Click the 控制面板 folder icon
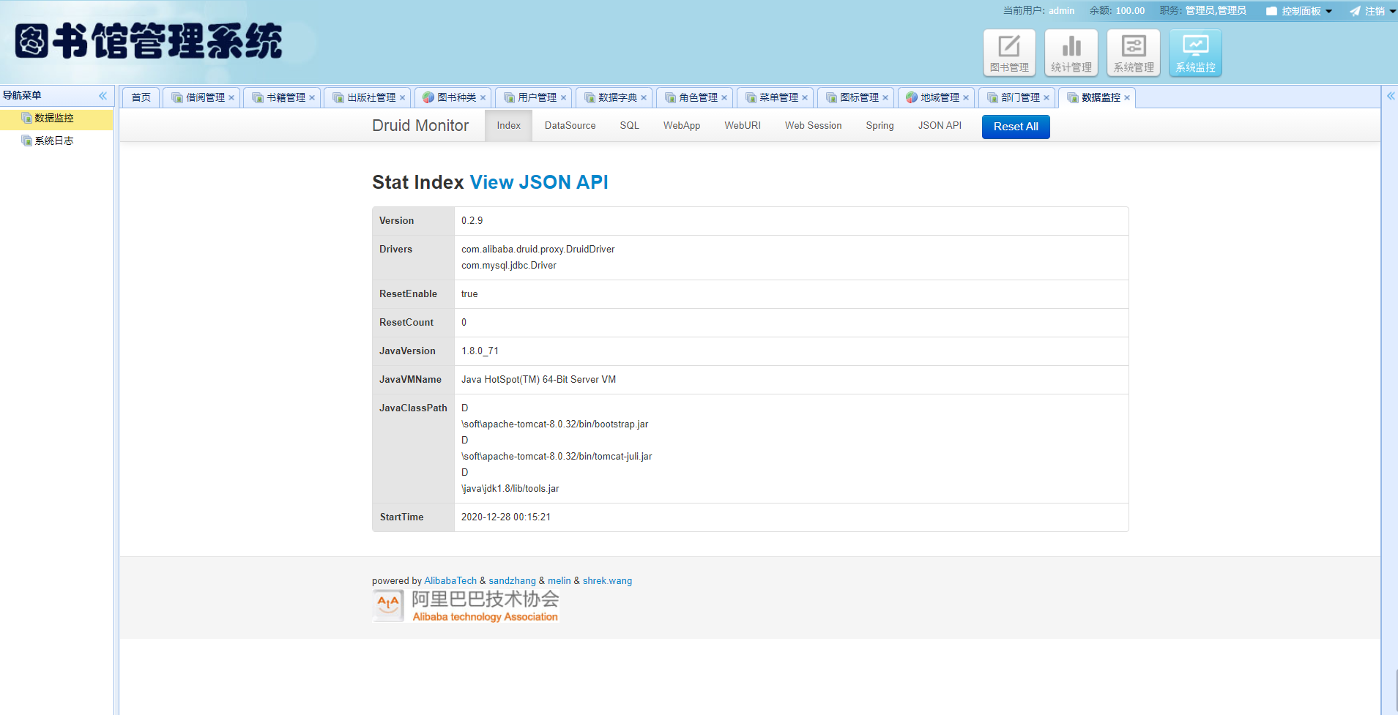The image size is (1398, 715). tap(1270, 10)
